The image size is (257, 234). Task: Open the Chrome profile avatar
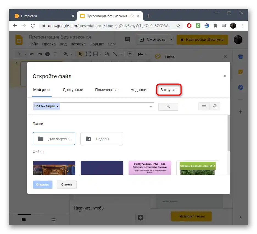(x=233, y=26)
